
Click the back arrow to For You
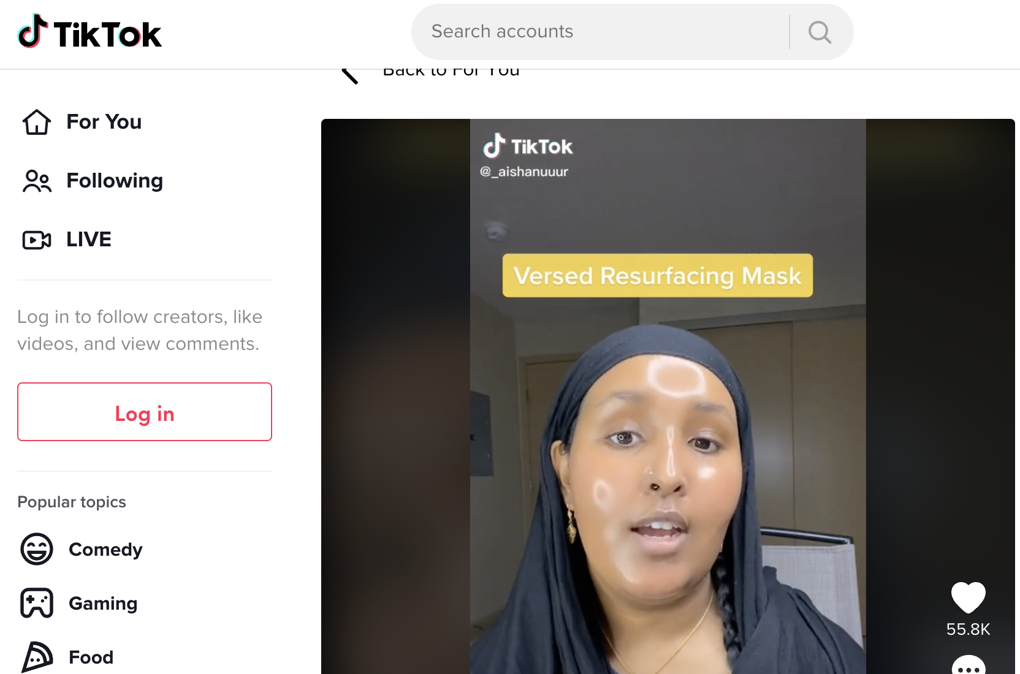tap(349, 75)
